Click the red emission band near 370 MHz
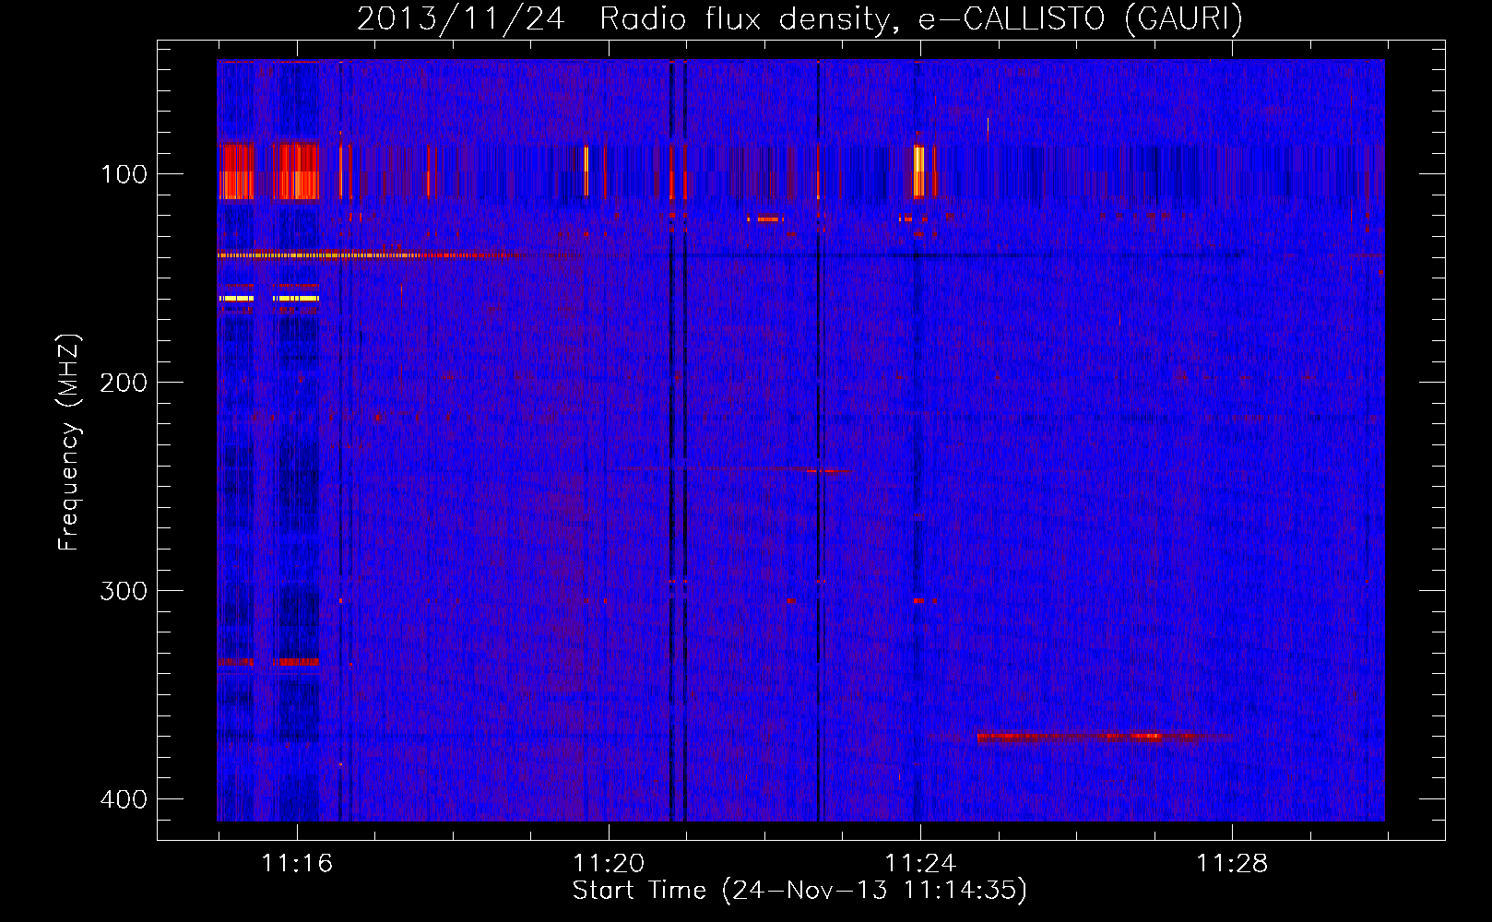 point(1088,737)
